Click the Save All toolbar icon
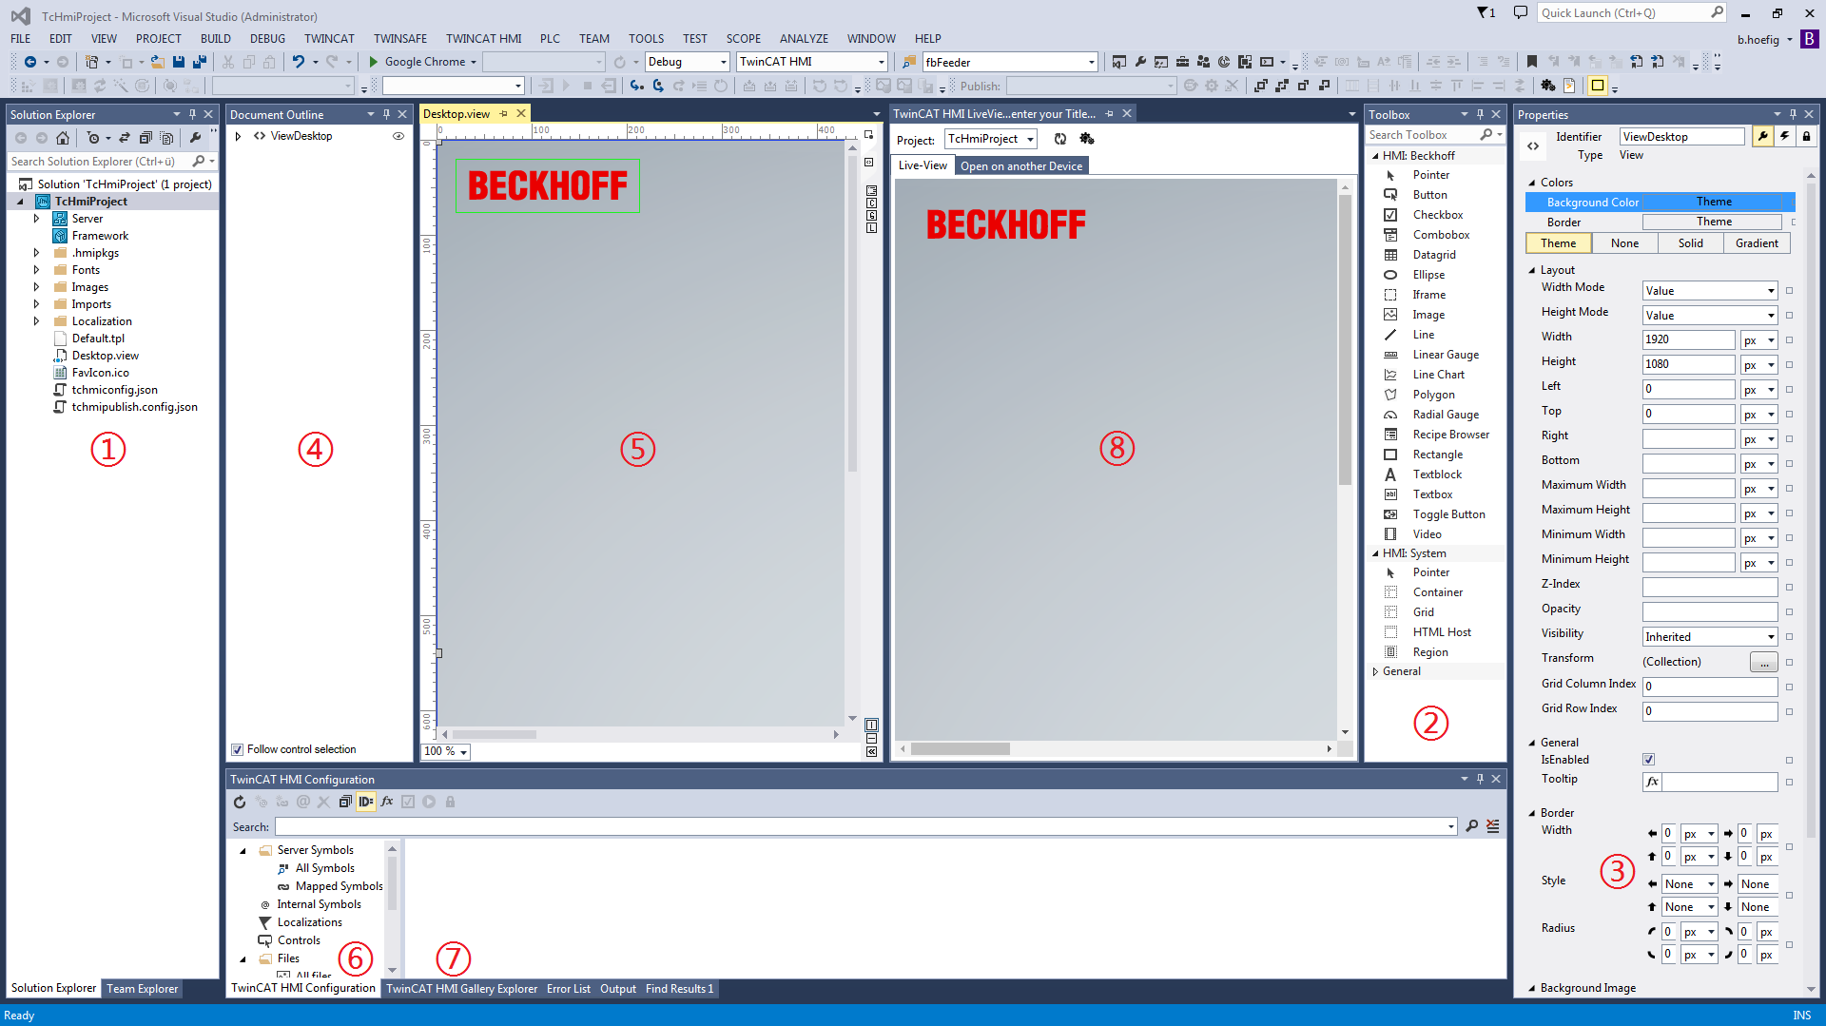Image resolution: width=1826 pixels, height=1026 pixels. pos(199,62)
